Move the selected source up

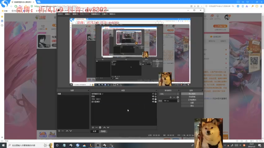coord(104,128)
